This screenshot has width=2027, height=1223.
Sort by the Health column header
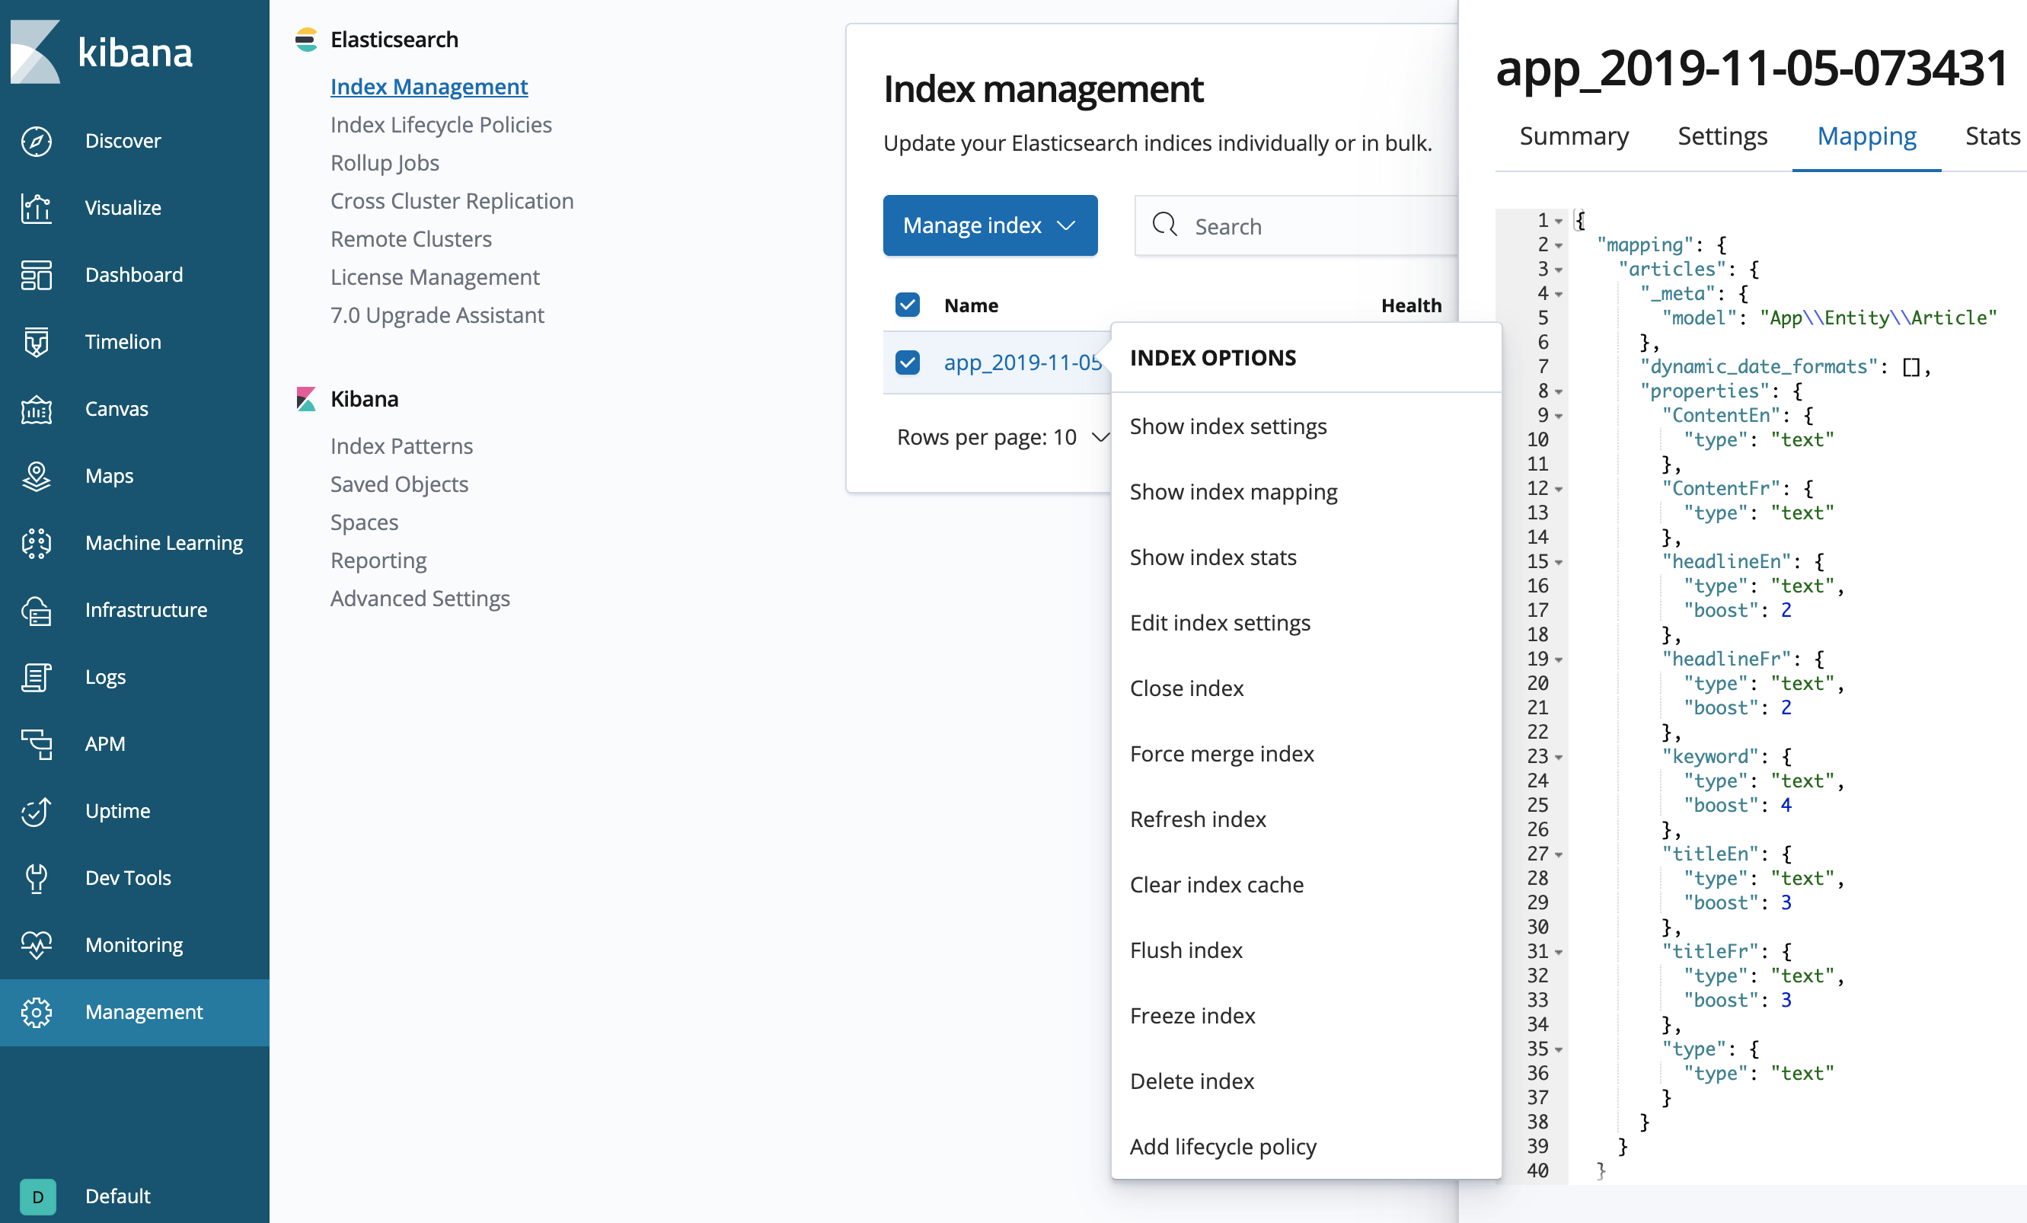(x=1411, y=306)
